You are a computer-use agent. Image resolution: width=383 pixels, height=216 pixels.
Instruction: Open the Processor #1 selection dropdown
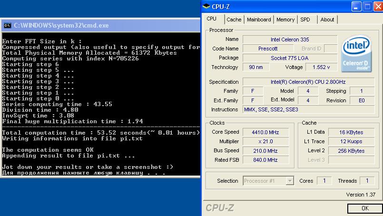pos(290,181)
